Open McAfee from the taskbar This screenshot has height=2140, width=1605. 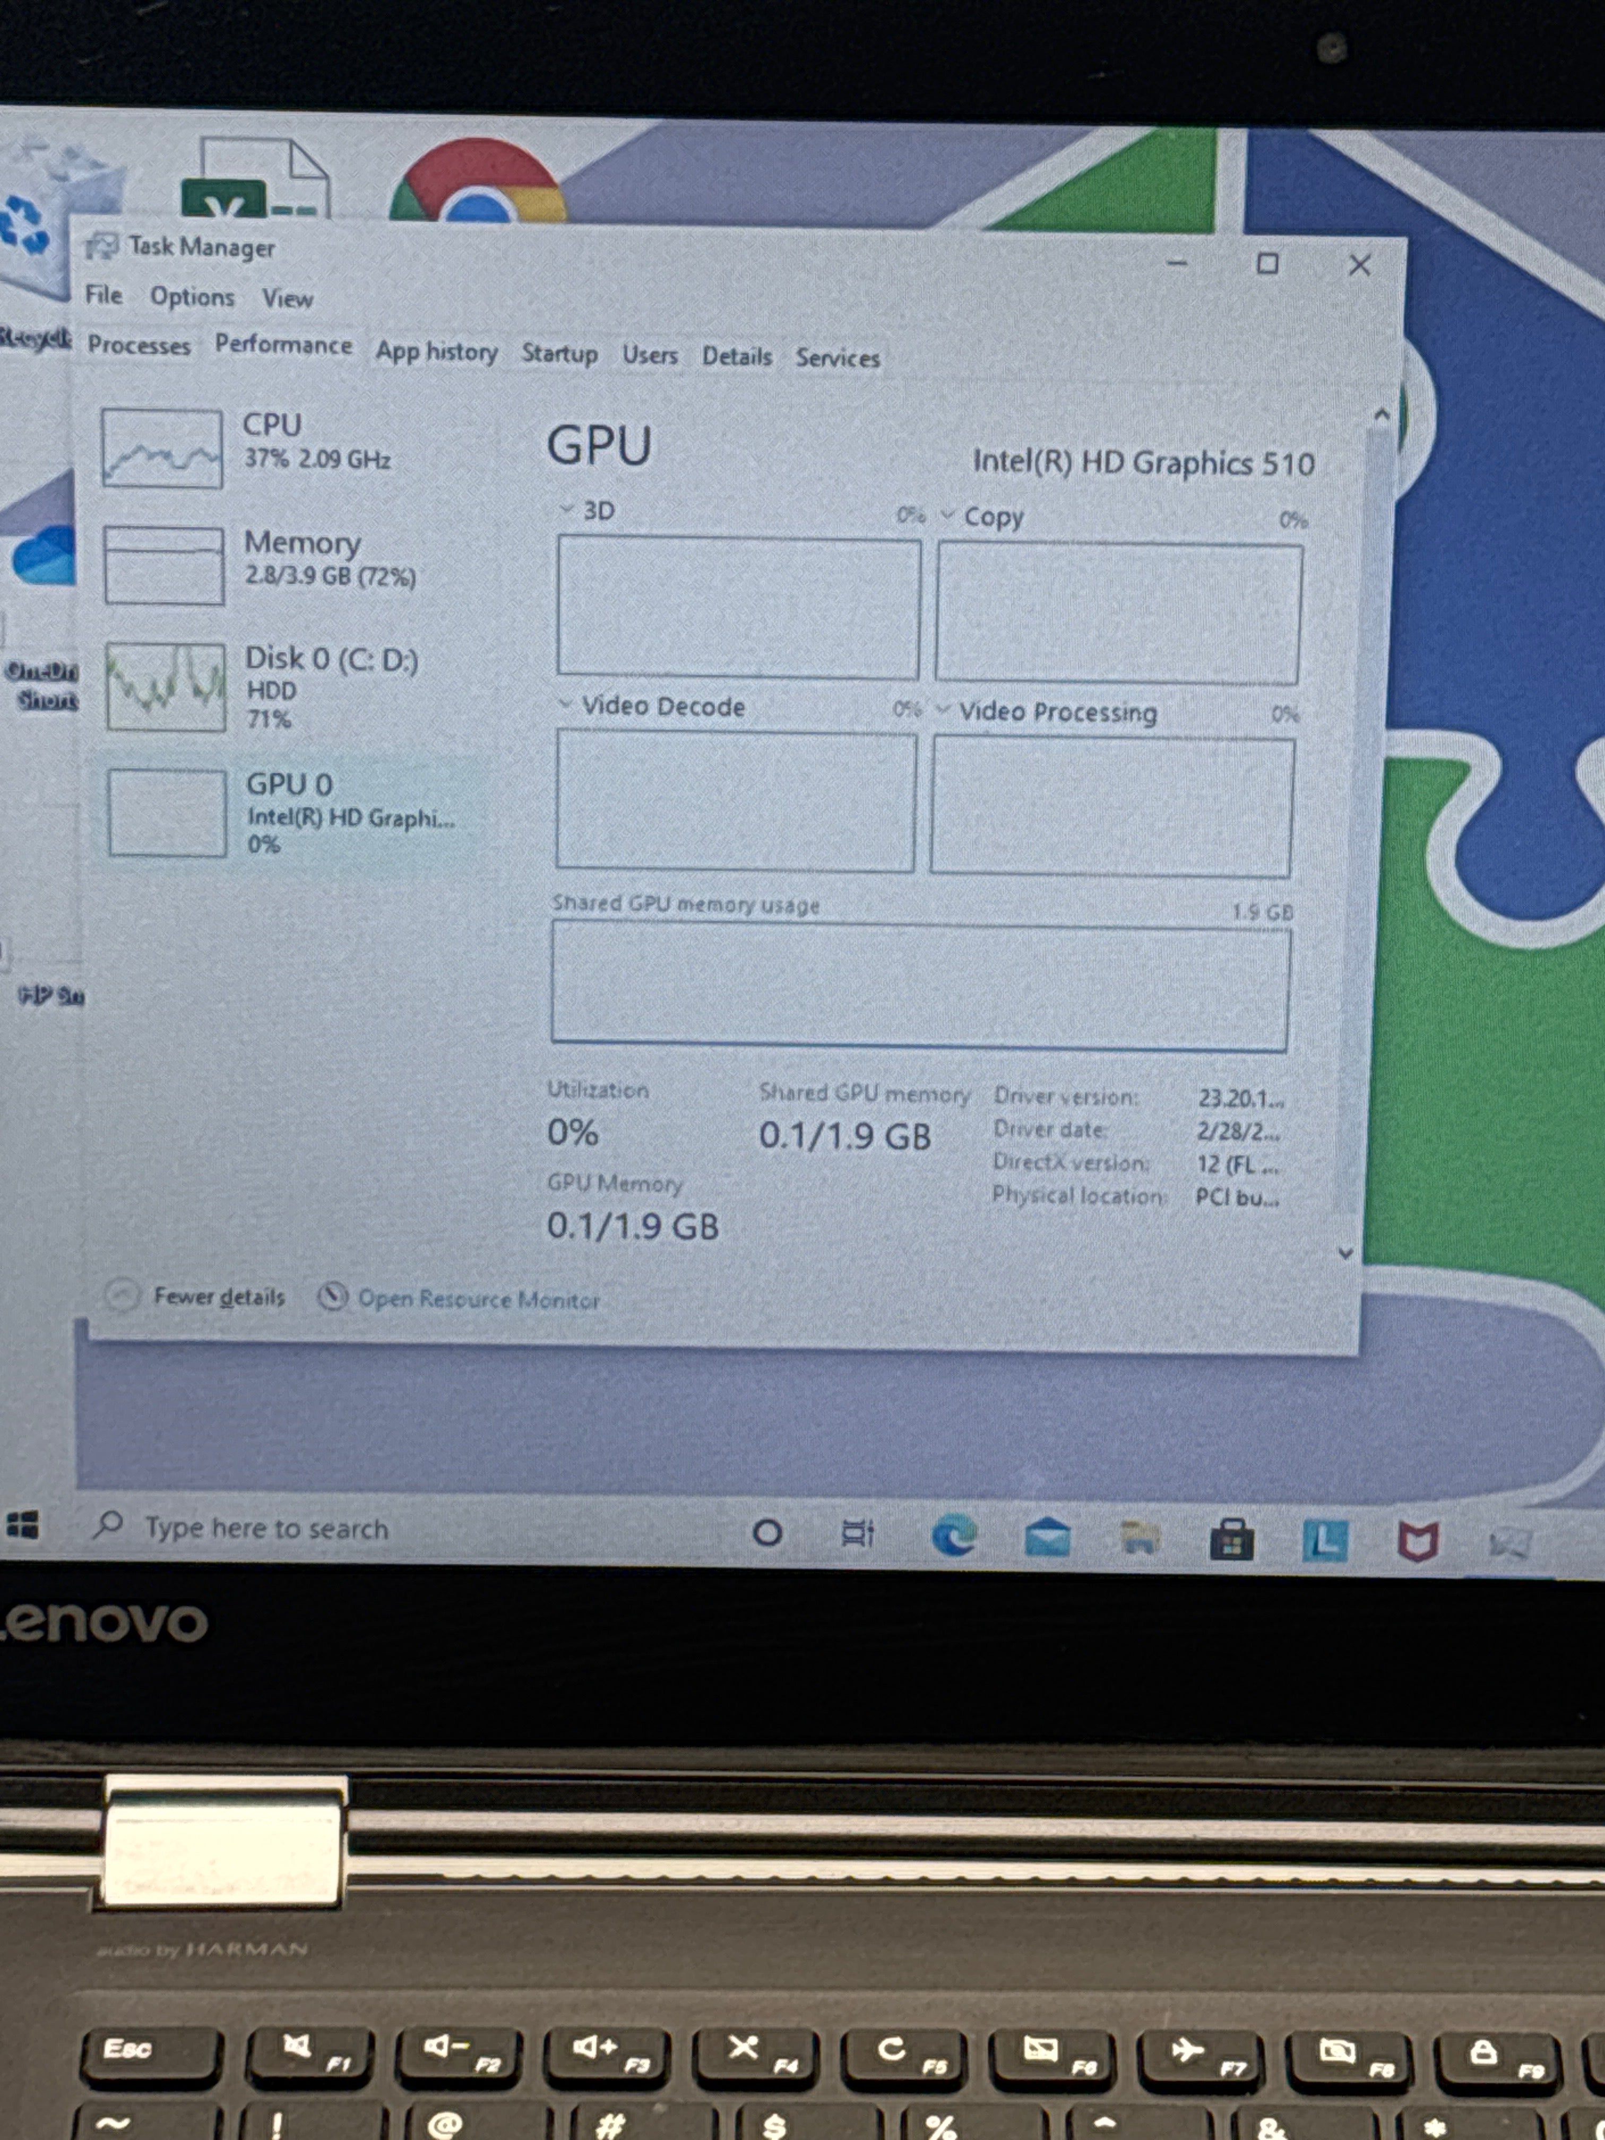click(1417, 1541)
